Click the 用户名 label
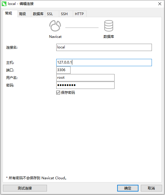165x195 pixels. tap(12, 78)
